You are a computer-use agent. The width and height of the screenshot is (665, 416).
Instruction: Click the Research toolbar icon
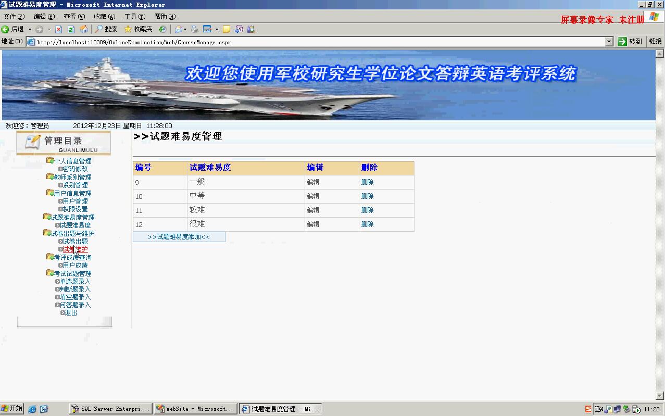[251, 29]
